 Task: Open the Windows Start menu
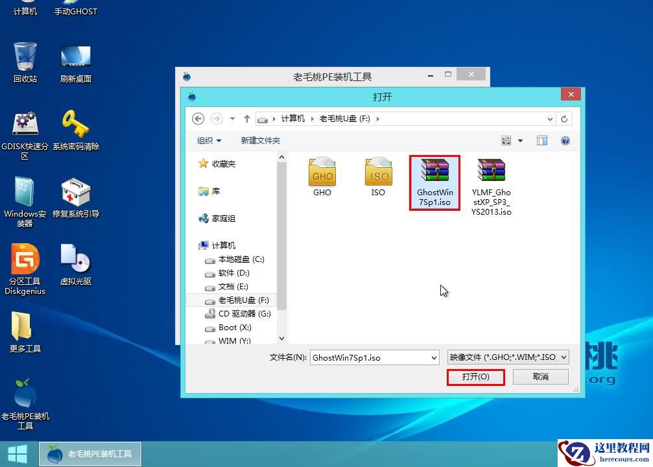tap(17, 453)
